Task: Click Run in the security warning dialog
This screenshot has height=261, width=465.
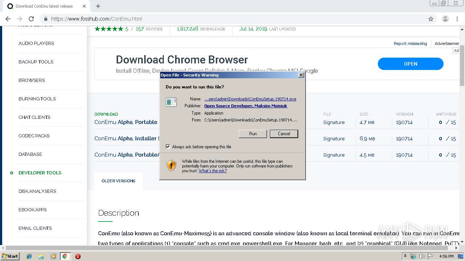Action: point(253,134)
